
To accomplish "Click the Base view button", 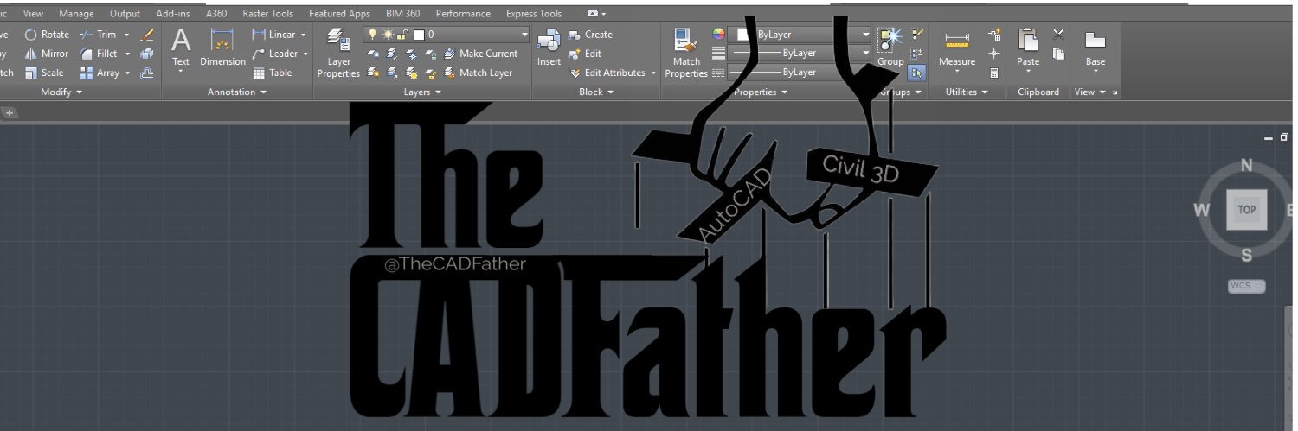I will pos(1096,48).
